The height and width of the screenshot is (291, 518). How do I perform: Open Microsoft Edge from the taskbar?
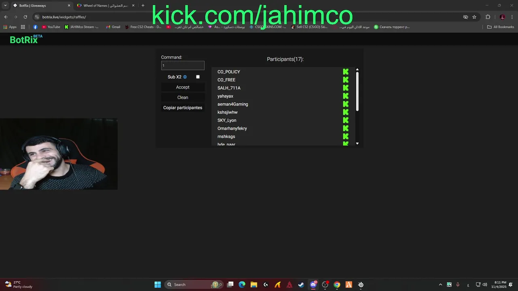pos(242,285)
